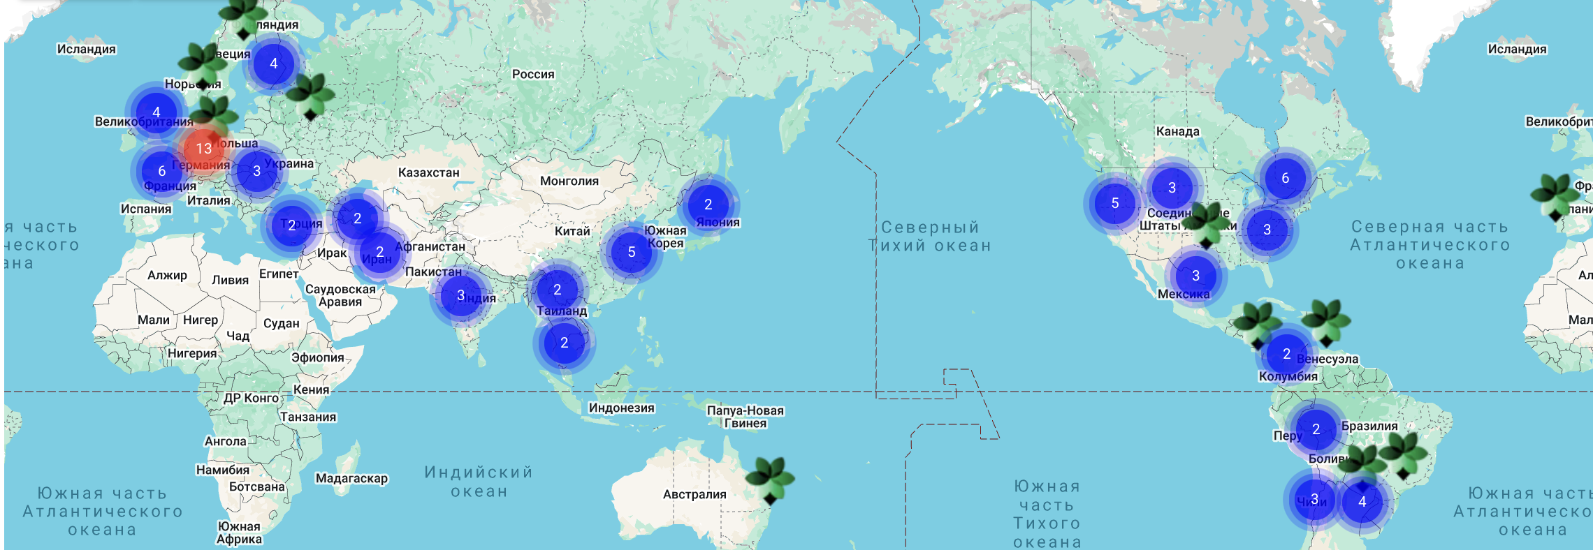Open the 2 cluster over Turkey
This screenshot has height=550, width=1593.
click(291, 225)
